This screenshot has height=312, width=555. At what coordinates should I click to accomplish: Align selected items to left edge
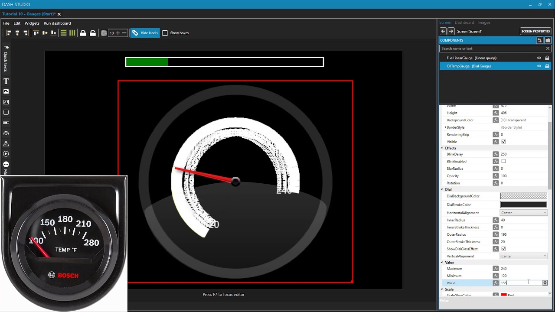[9, 33]
